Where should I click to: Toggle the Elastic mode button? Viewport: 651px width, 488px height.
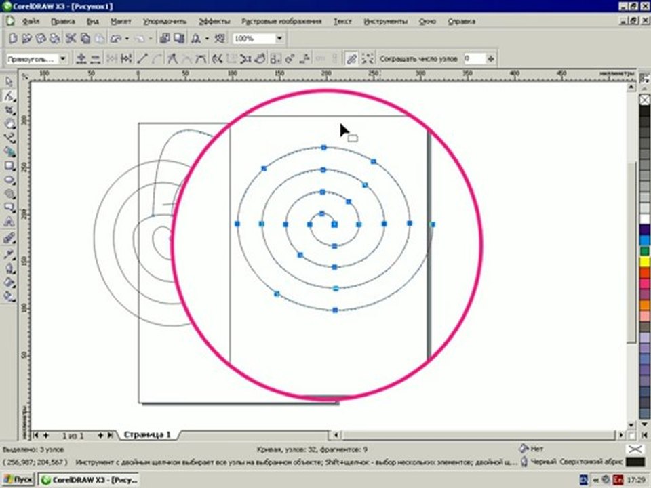tap(351, 59)
